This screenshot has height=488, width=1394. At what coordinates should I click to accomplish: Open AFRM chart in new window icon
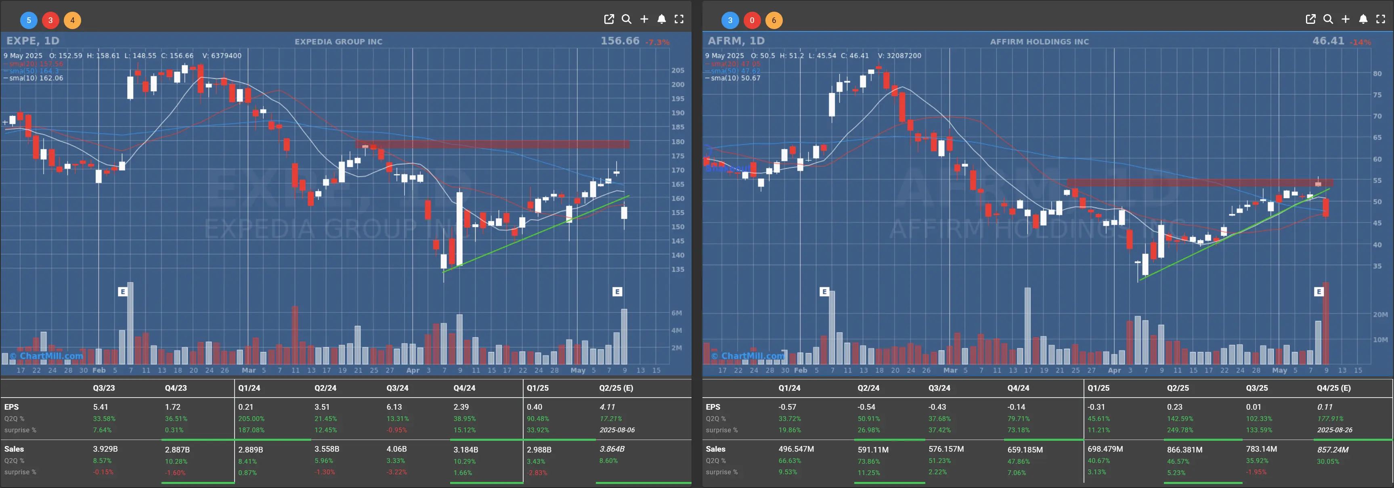click(x=1311, y=19)
